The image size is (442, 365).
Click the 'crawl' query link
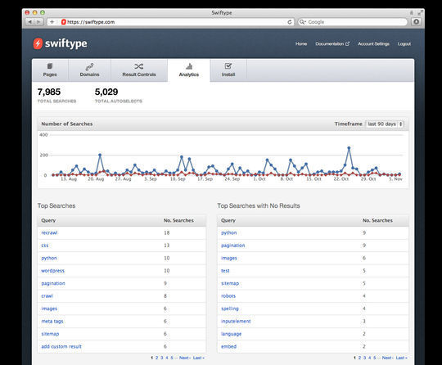tap(47, 296)
